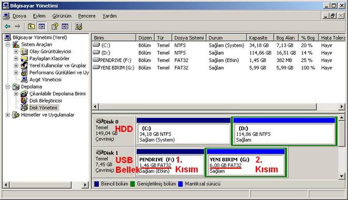348x200 pixels.
Task: Click the last toolbar icon with checkmark
Action: (x=79, y=26)
